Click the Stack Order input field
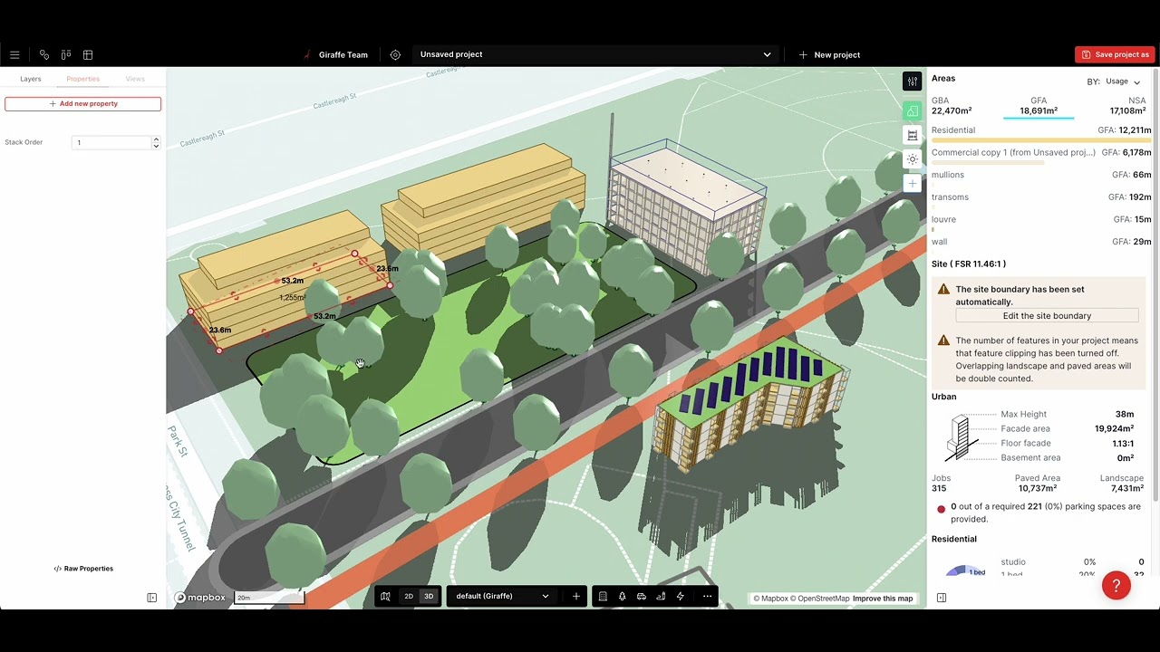Screen dimensions: 1160x652 [x=112, y=142]
